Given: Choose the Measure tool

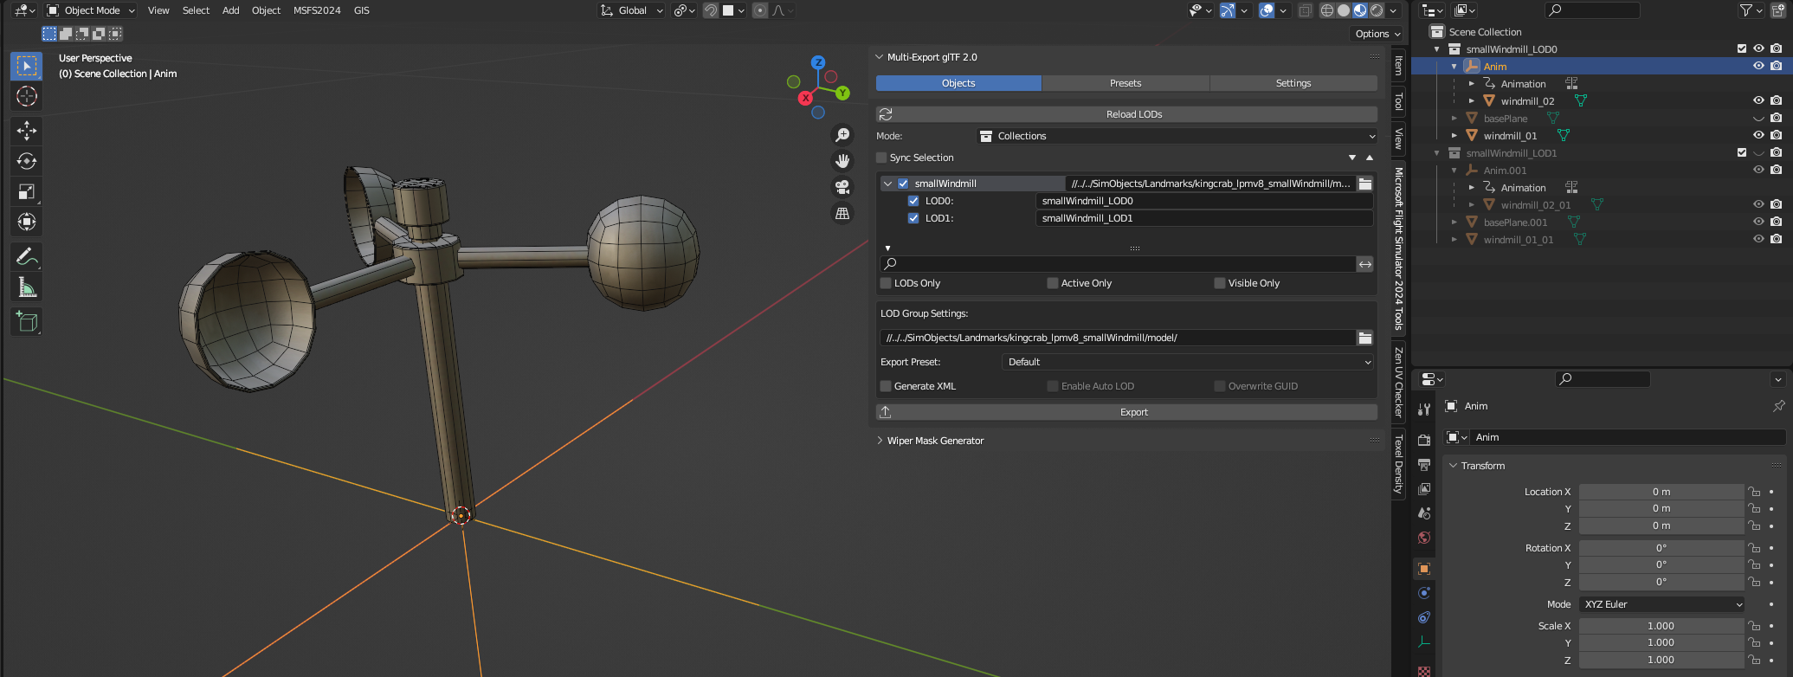Looking at the screenshot, I should pyautogui.click(x=27, y=287).
